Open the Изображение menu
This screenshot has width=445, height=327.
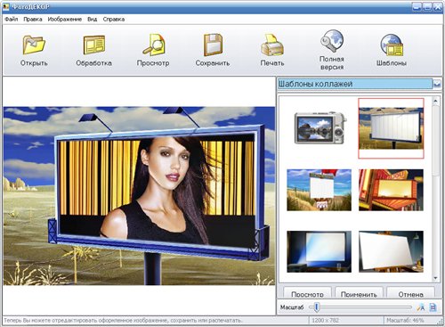point(65,19)
